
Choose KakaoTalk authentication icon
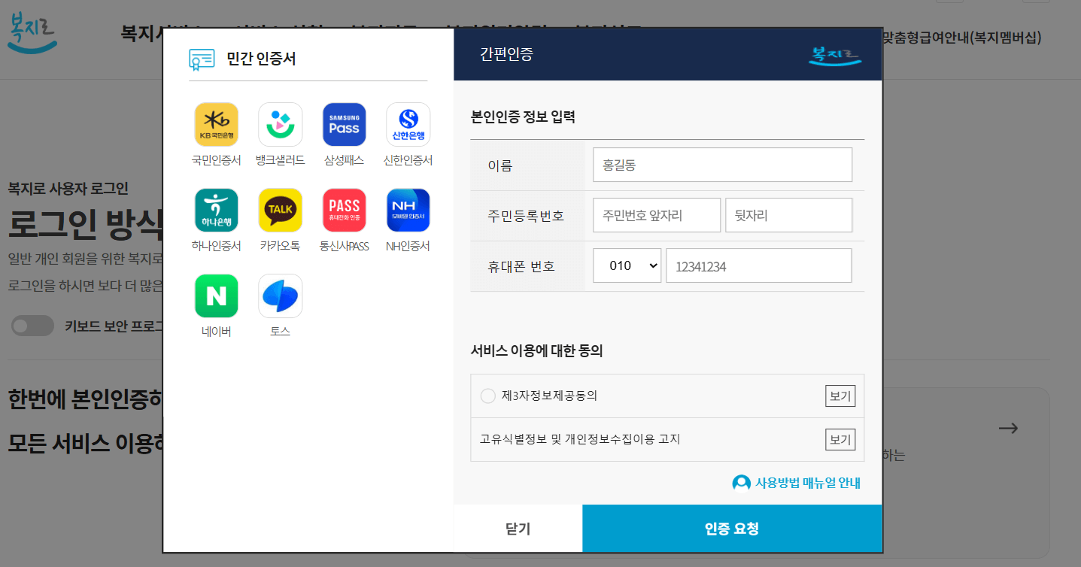click(280, 209)
